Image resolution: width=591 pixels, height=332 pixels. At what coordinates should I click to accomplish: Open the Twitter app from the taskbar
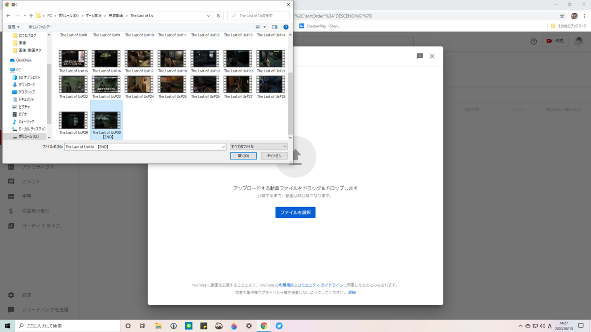pyautogui.click(x=279, y=326)
